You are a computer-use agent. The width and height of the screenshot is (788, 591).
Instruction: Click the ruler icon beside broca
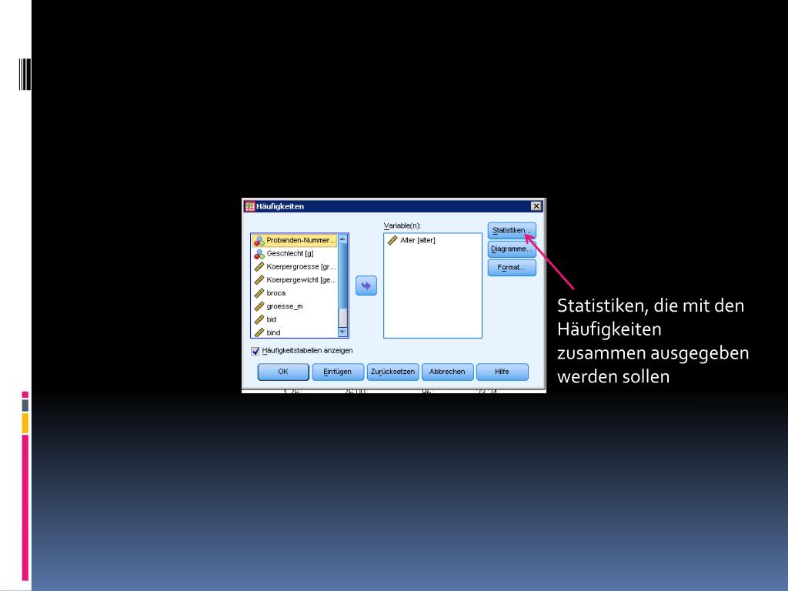(259, 293)
